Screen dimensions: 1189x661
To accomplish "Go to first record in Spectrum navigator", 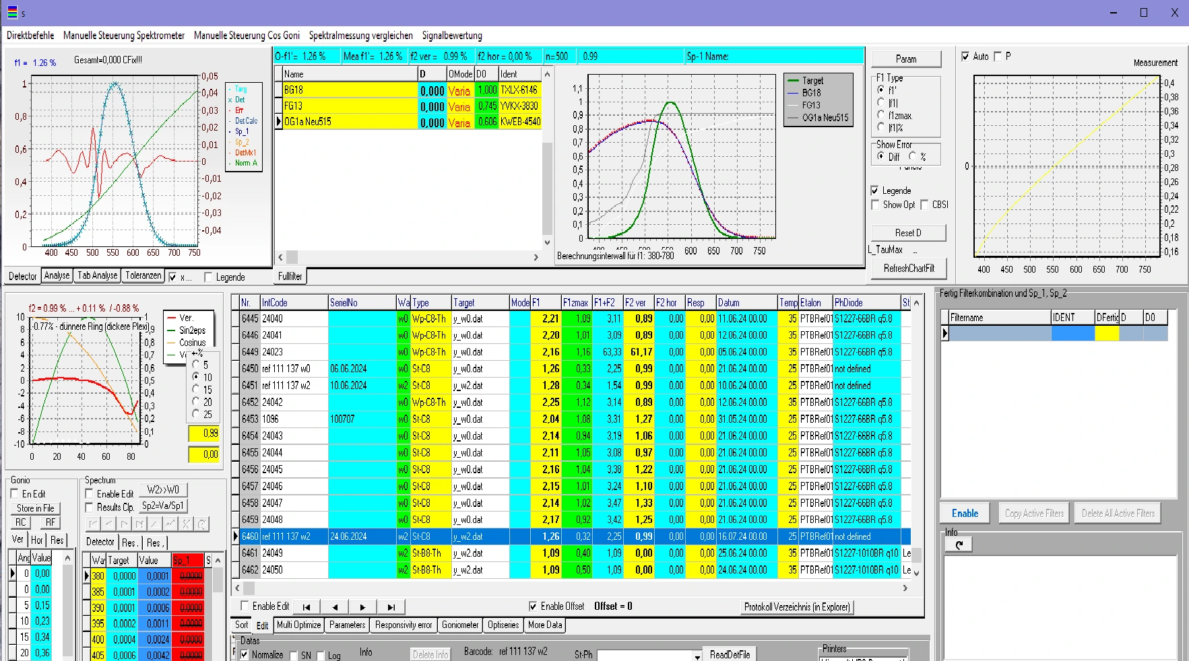I will pyautogui.click(x=93, y=524).
